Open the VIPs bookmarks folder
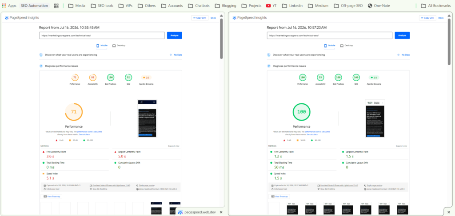The image size is (455, 216). [126, 5]
